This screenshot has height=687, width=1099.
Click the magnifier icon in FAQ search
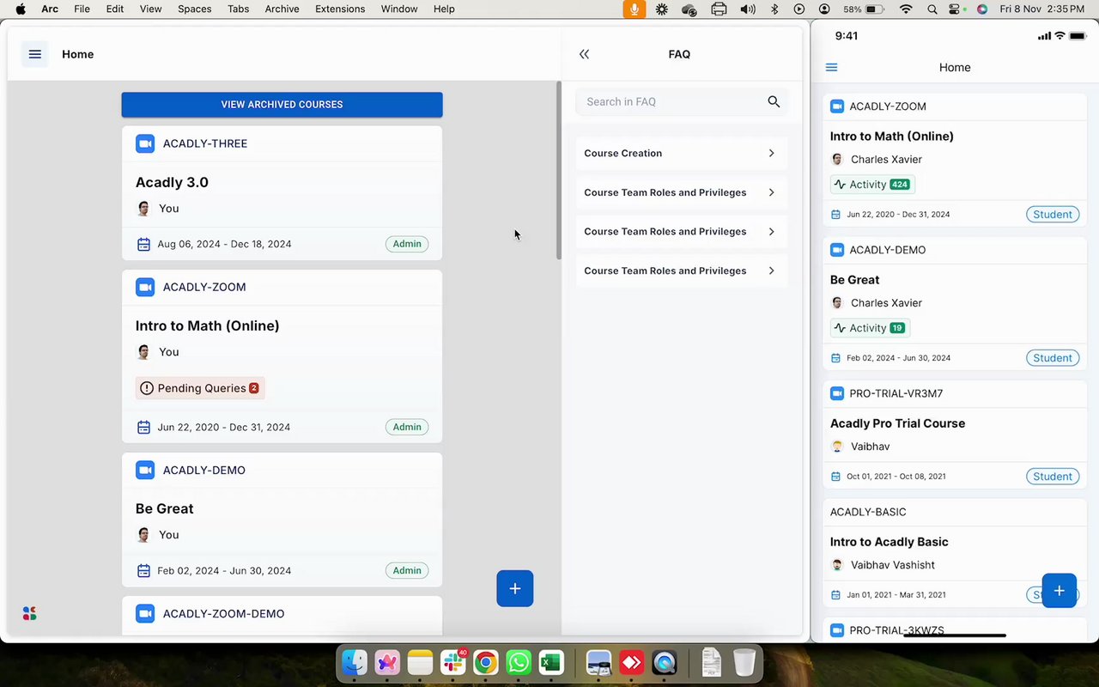(774, 101)
